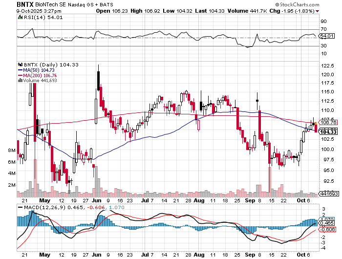Click the -4 label on MACD axis
Screen dimensions: 342x259
(323, 248)
